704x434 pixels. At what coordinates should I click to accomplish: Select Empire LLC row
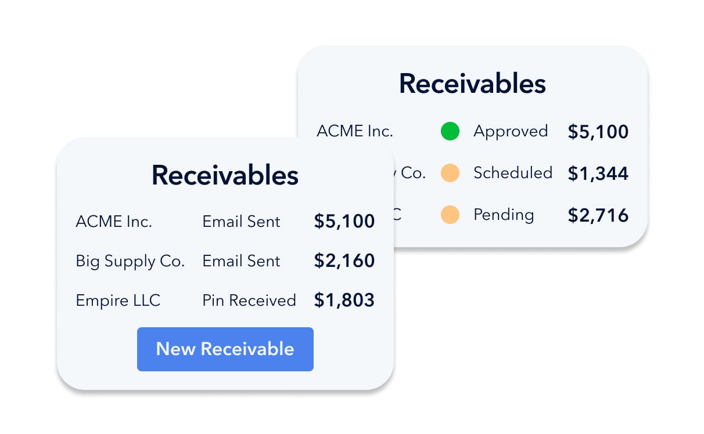[118, 301]
